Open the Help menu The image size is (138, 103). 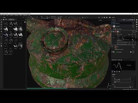point(29,15)
